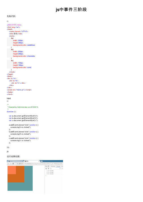Click the page title 'js中事件三阶段'
Image resolution: width=143 pixels, height=202 pixels.
[71, 10]
